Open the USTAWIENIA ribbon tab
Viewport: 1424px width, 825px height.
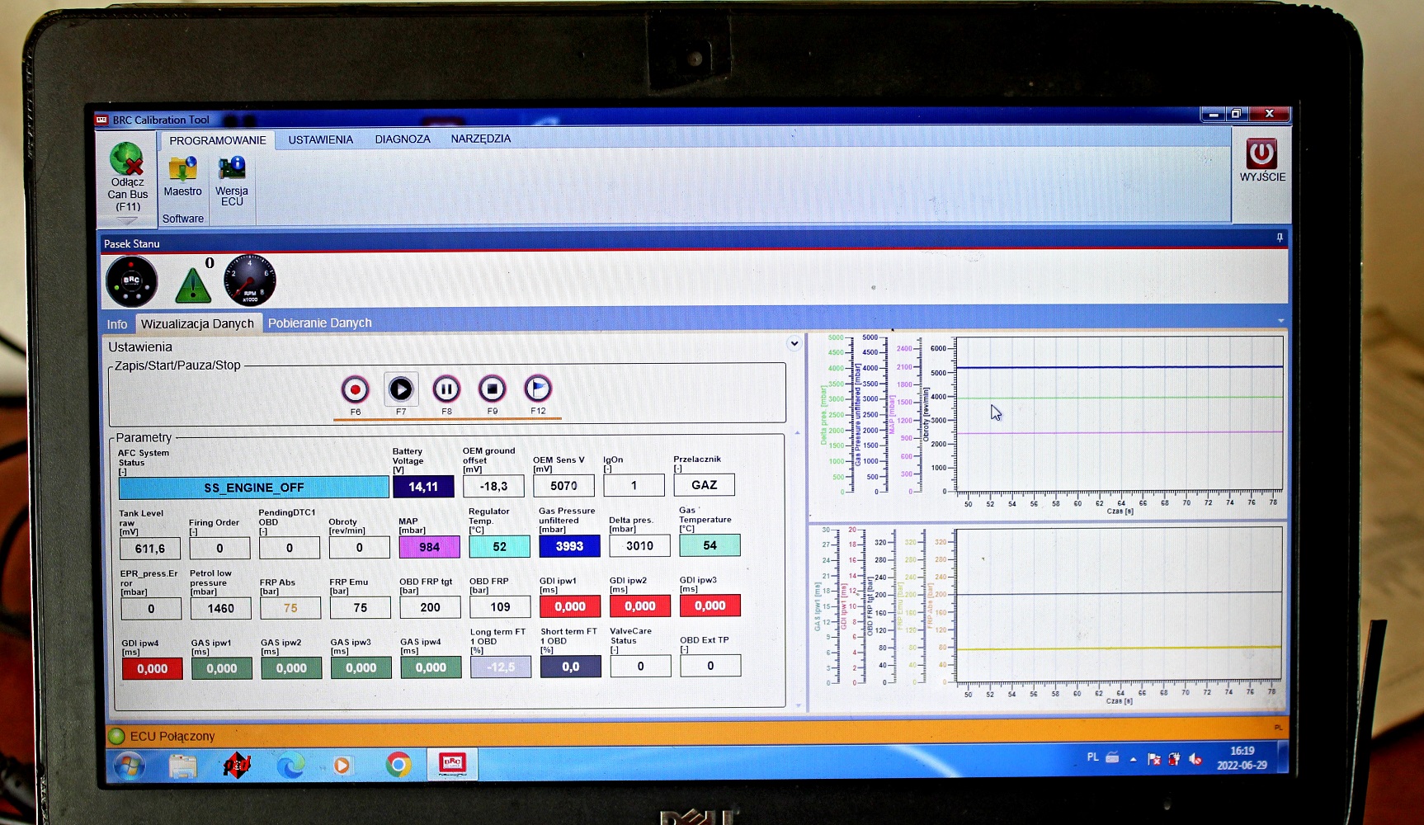point(320,139)
